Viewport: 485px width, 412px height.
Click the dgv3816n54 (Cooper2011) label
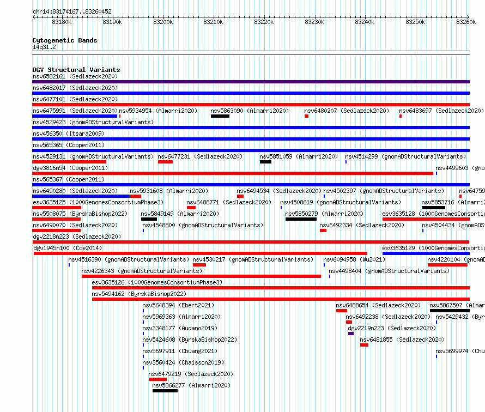click(70, 168)
